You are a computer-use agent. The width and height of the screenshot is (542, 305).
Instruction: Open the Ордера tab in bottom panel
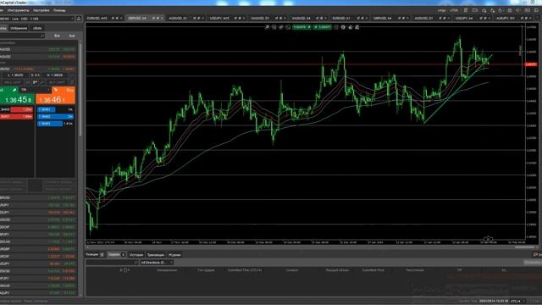click(x=117, y=254)
